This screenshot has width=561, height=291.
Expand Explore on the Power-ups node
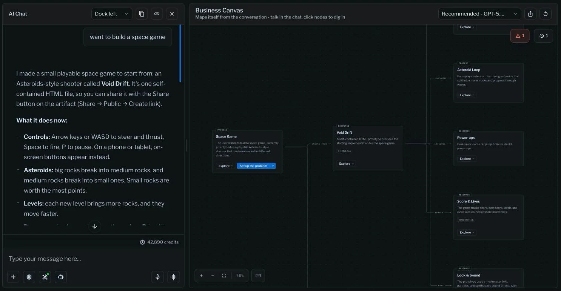click(x=467, y=159)
